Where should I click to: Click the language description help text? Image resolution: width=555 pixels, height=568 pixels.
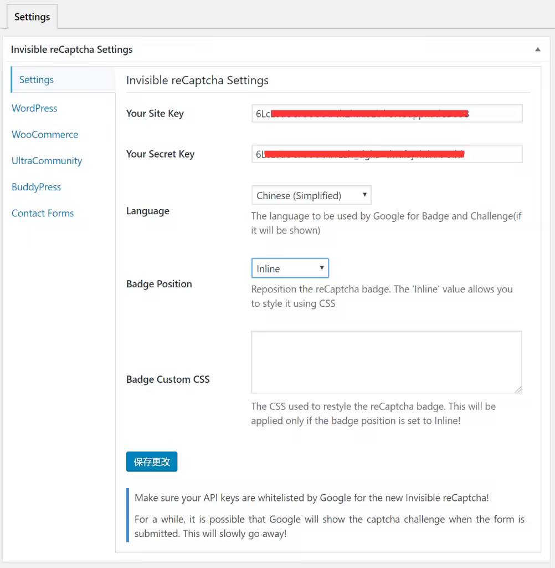387,223
